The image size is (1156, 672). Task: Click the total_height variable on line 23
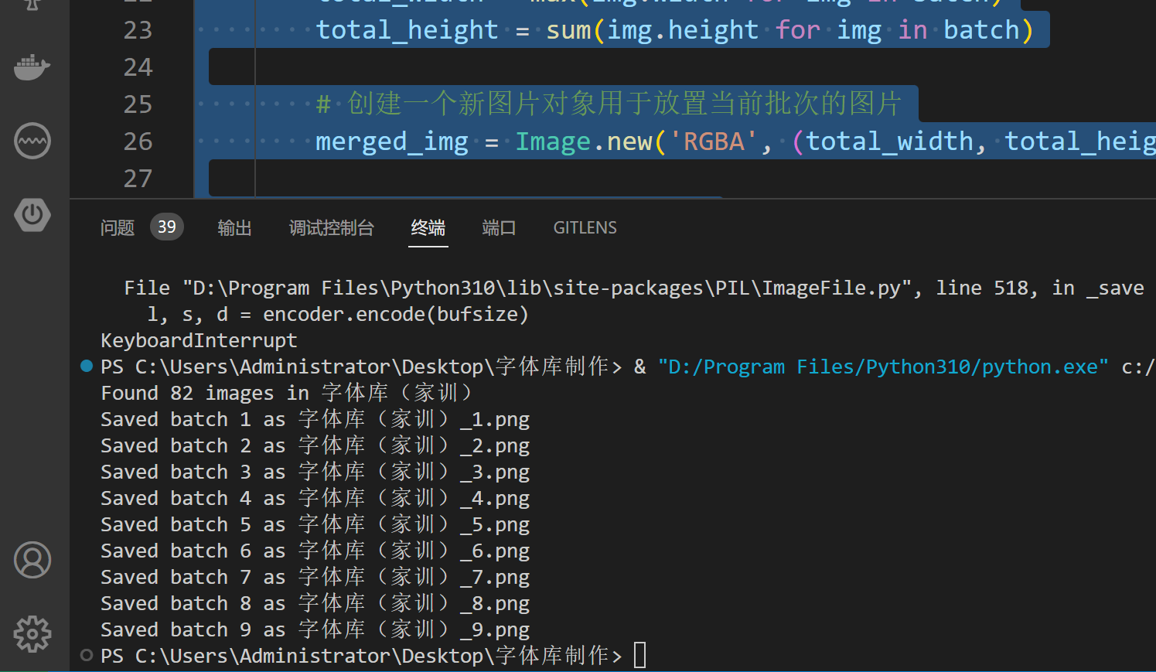coord(407,30)
